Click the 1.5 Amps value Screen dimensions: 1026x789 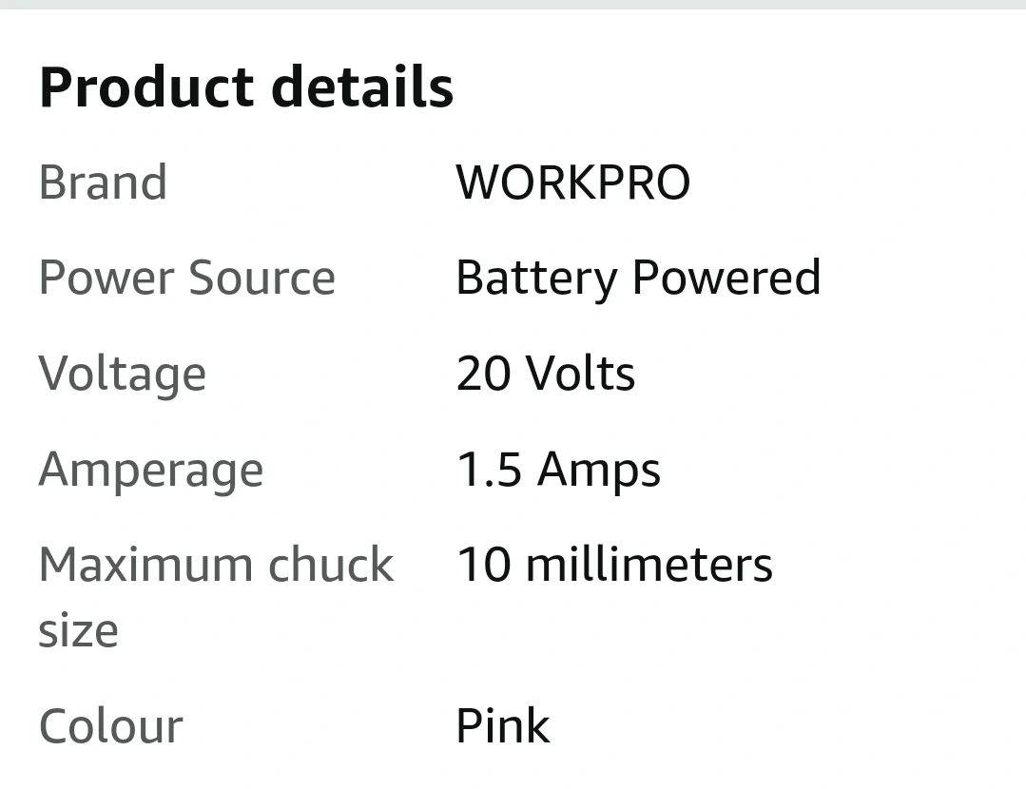pos(559,471)
